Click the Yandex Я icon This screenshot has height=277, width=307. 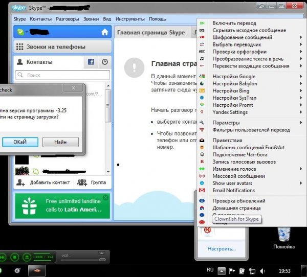[202, 112]
